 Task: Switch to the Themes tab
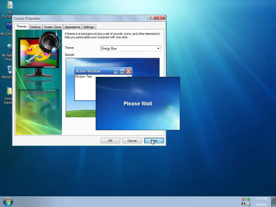click(22, 27)
